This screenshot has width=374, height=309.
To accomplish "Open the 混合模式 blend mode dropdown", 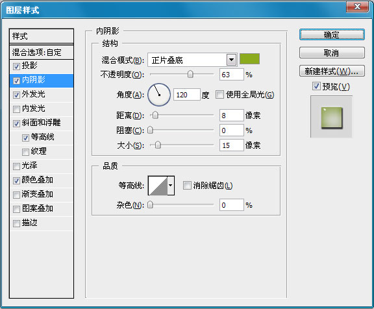I will (192, 60).
